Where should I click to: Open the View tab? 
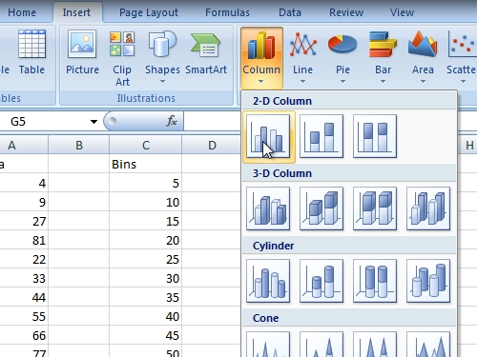coord(402,12)
